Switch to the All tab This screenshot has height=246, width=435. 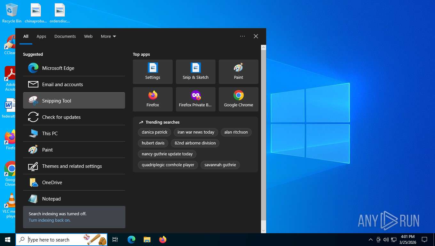(26, 36)
